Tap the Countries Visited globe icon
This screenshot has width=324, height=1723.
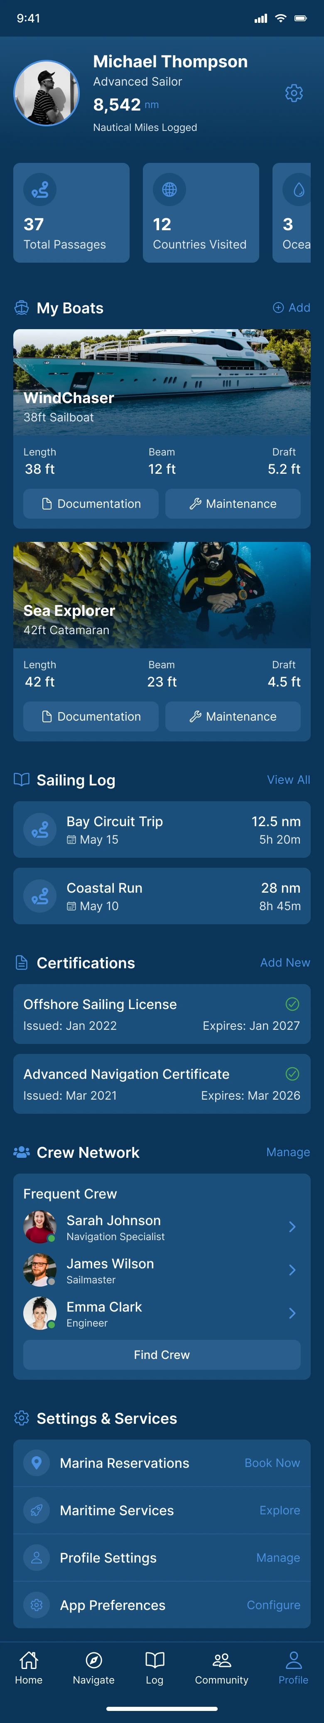click(x=169, y=190)
